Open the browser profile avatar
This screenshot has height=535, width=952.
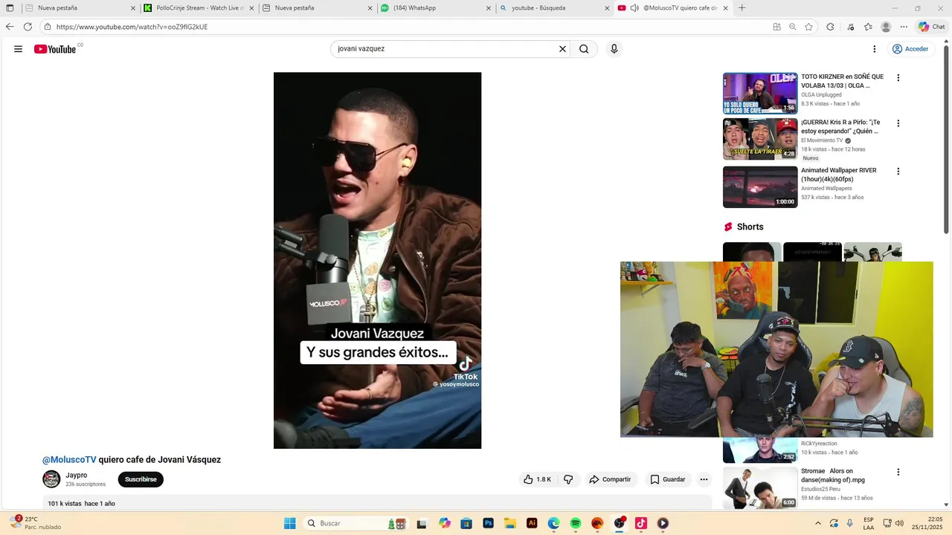[886, 27]
